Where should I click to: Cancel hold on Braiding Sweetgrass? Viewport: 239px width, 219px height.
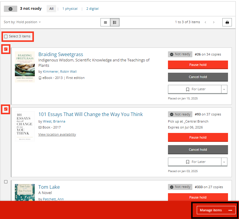(x=198, y=77)
